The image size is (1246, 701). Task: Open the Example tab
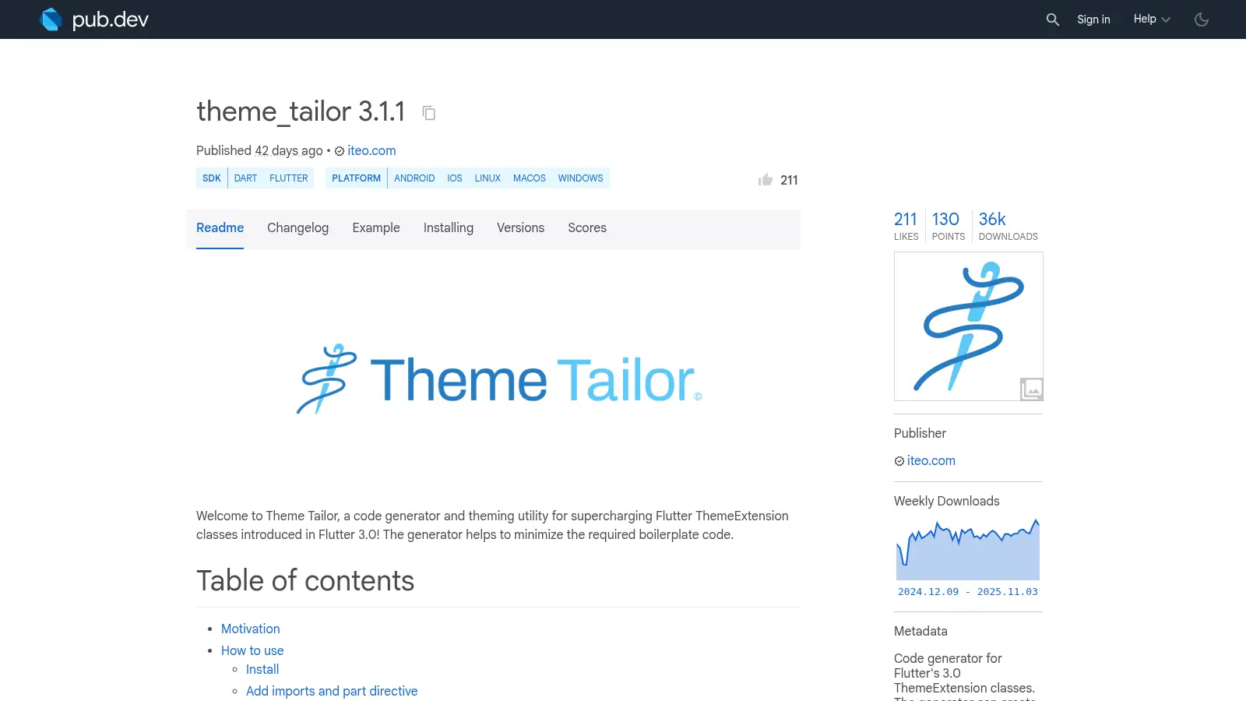point(376,228)
